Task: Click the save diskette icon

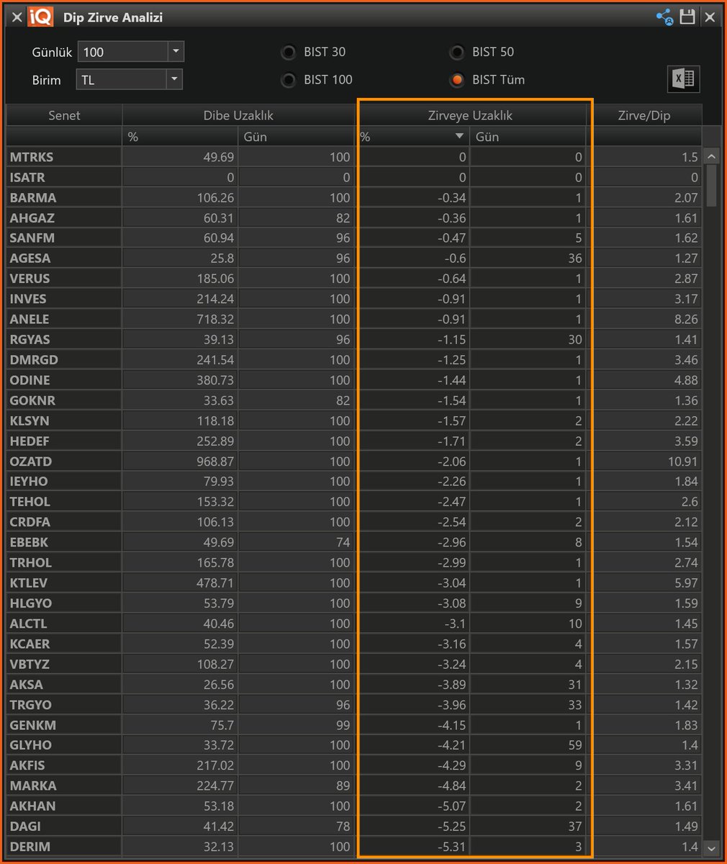Action: pos(687,17)
